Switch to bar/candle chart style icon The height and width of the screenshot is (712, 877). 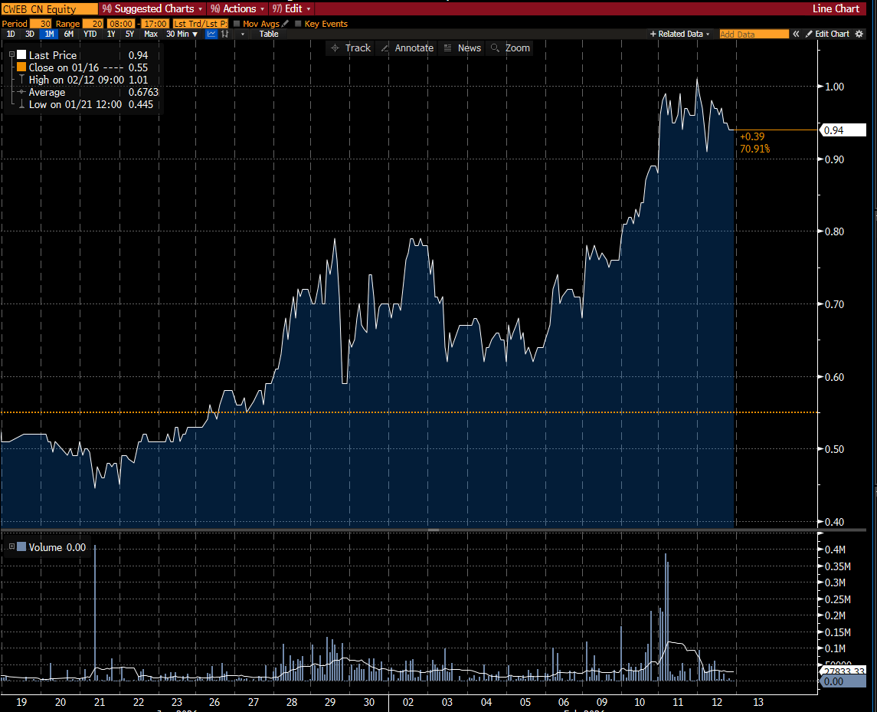point(225,34)
